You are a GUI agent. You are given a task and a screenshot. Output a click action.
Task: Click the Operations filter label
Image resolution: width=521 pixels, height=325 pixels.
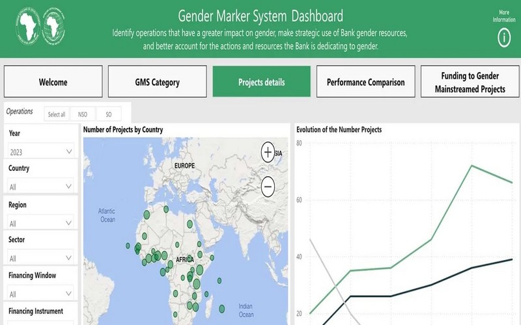pos(20,111)
